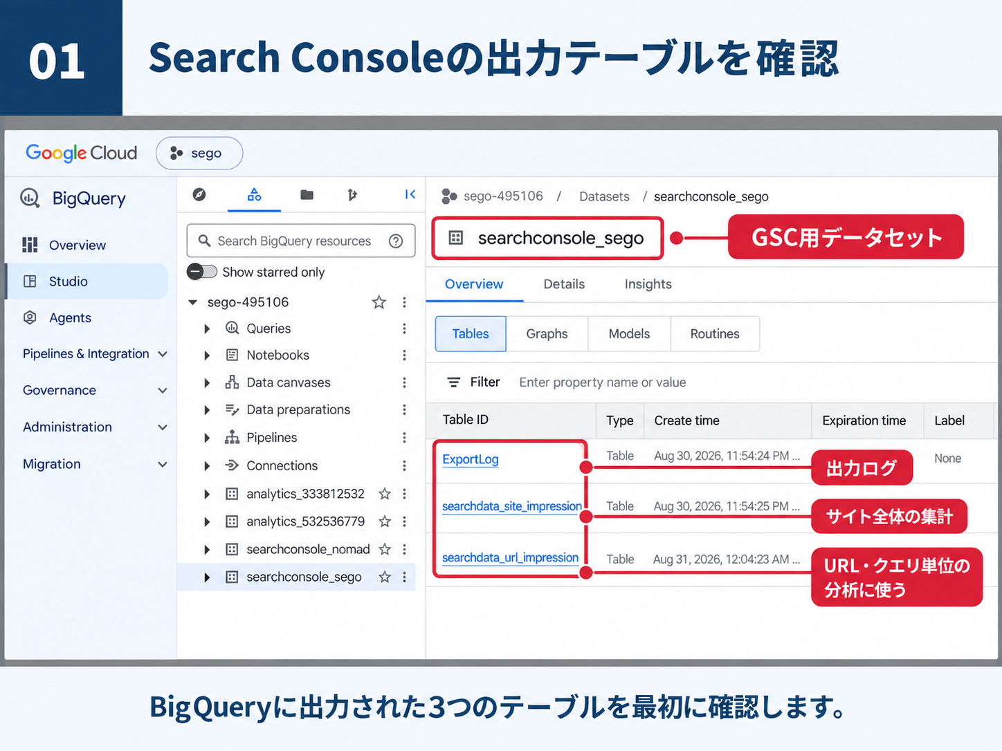Star the analytics_532536779 dataset
The image size is (1002, 751).
click(x=385, y=521)
